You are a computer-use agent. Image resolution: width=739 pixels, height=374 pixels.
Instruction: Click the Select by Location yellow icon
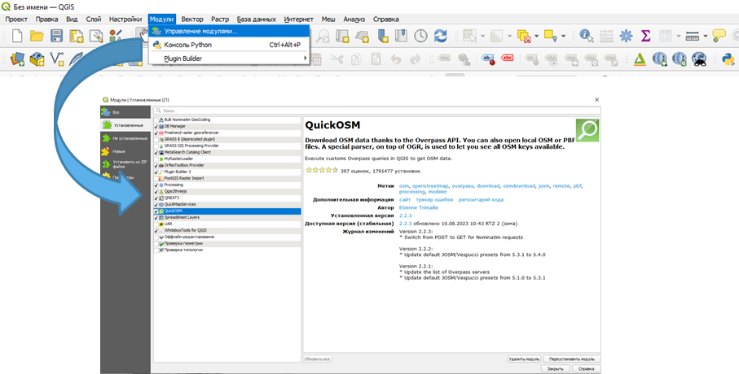[550, 36]
